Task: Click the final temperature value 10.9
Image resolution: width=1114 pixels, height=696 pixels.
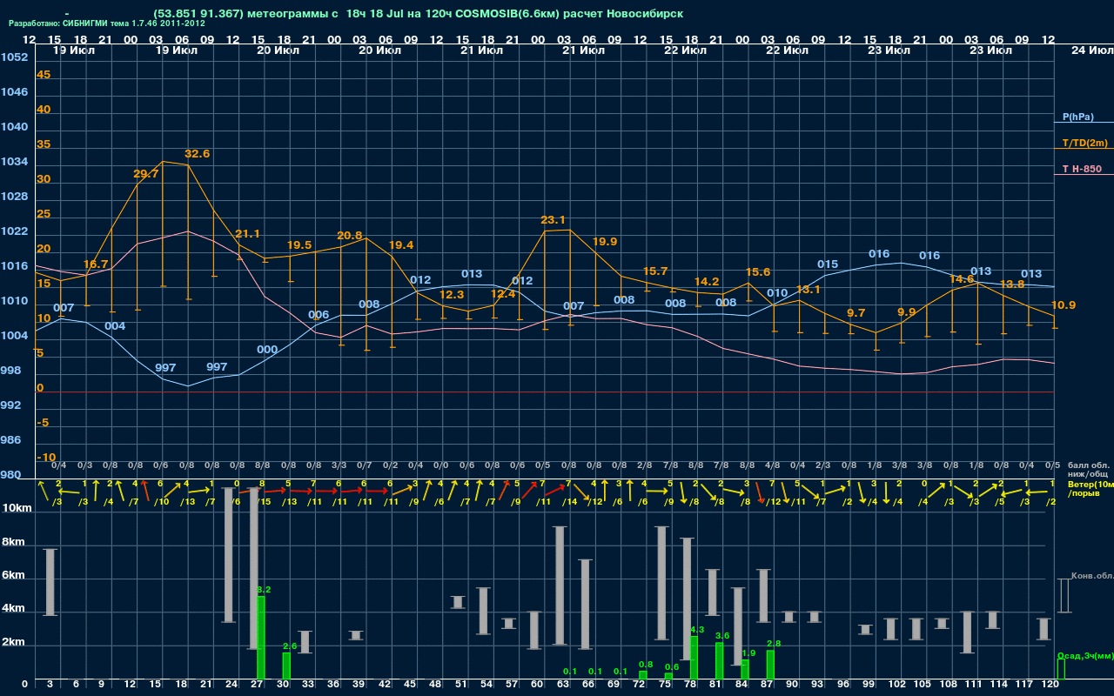Action: (1064, 305)
